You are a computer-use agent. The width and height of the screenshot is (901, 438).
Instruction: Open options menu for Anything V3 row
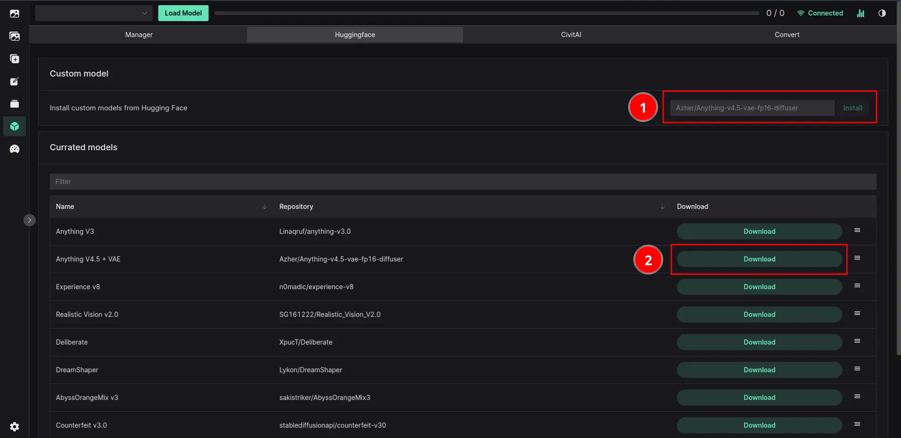[857, 230]
